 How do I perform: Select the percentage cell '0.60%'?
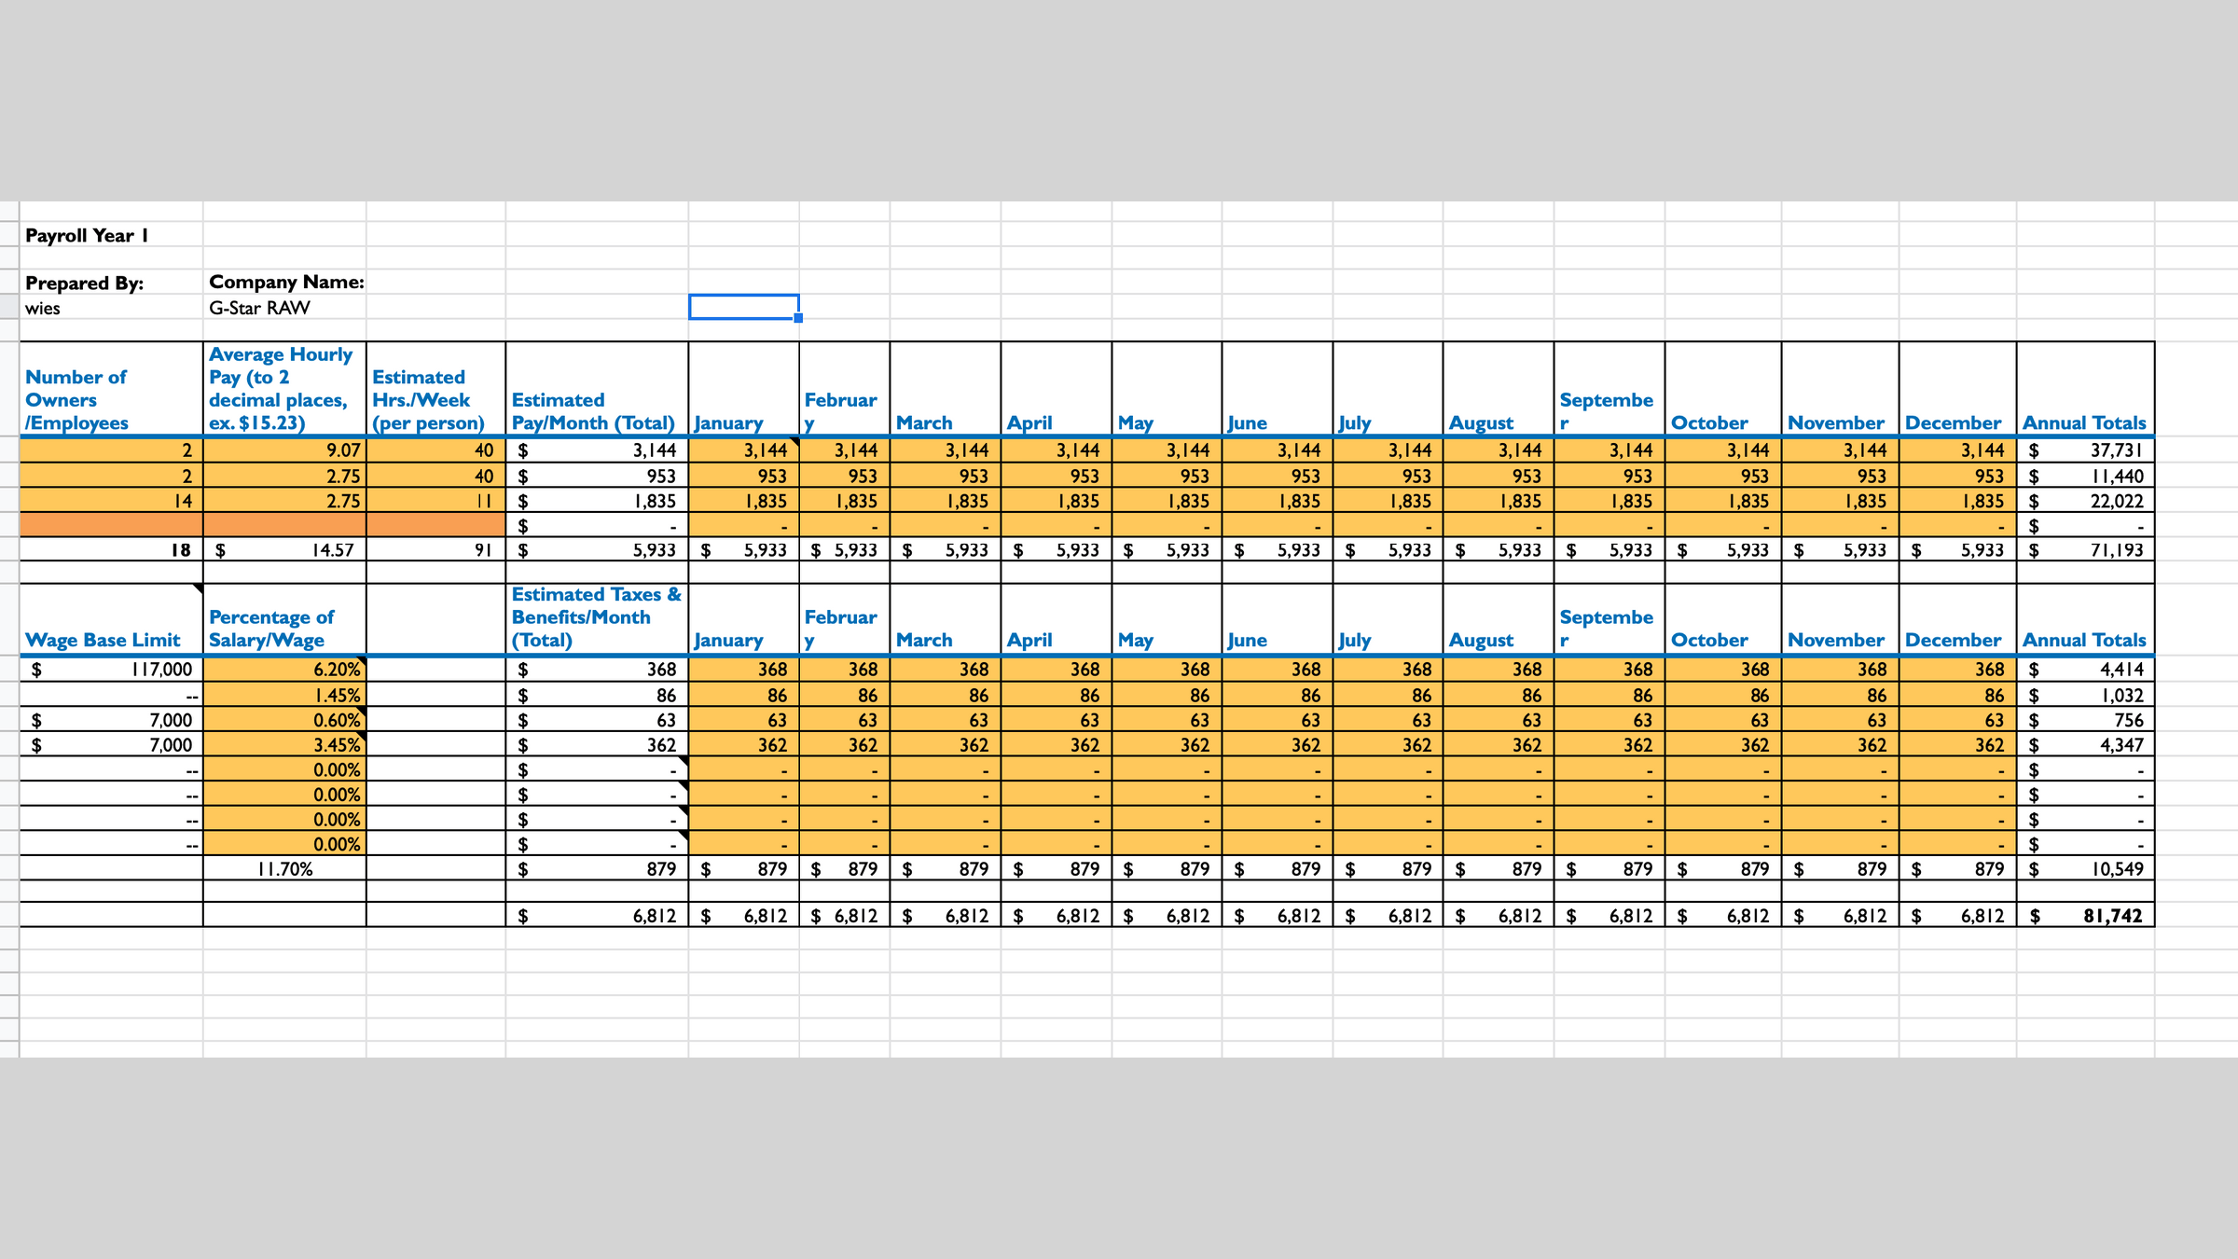pyautogui.click(x=284, y=720)
